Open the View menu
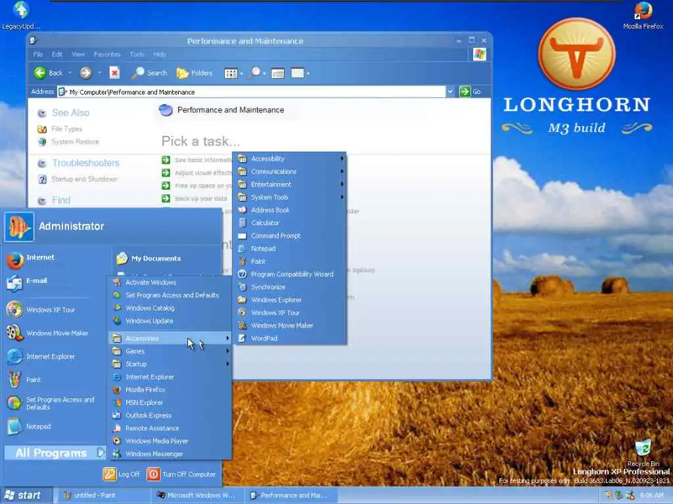This screenshot has width=673, height=504. click(78, 54)
